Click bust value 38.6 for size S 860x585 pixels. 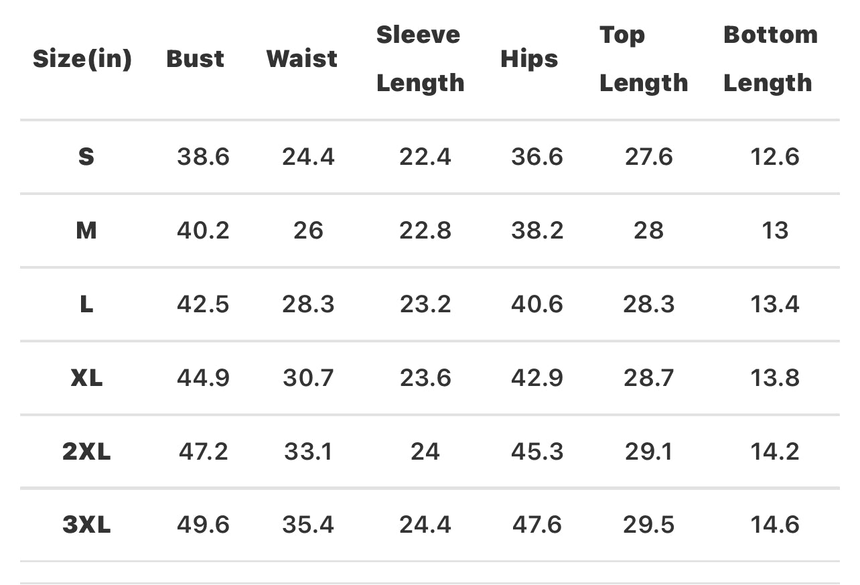203,157
